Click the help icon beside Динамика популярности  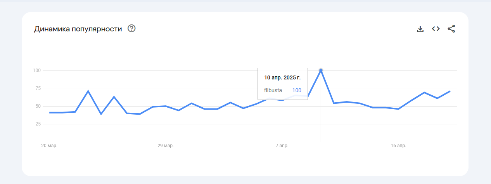tap(131, 29)
